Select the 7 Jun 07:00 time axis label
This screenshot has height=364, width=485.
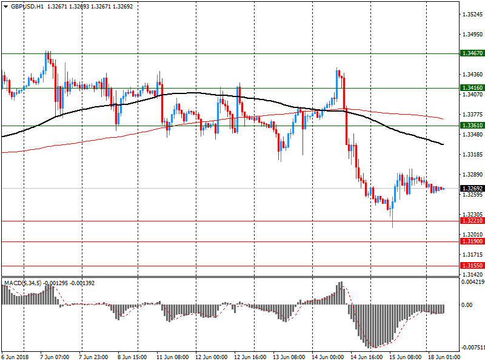[x=55, y=357]
